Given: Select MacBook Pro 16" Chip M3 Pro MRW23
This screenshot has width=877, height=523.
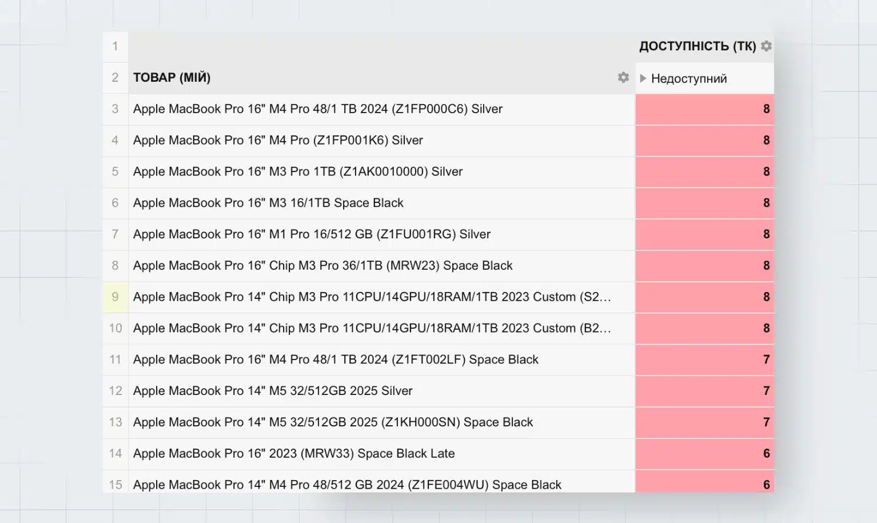Looking at the screenshot, I should coord(322,266).
